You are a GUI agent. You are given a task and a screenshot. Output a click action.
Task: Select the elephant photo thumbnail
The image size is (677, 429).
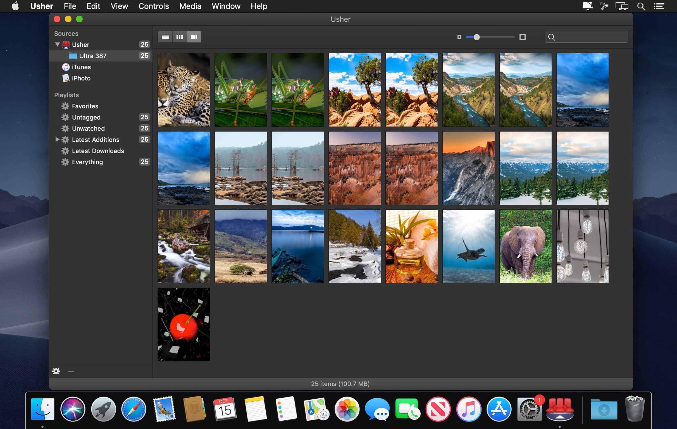pos(525,246)
